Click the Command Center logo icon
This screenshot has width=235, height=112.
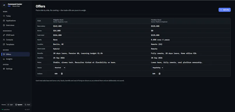pyautogui.click(x=4, y=5)
